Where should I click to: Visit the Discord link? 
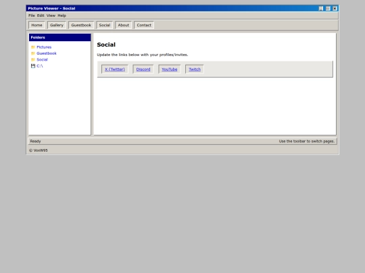click(143, 69)
